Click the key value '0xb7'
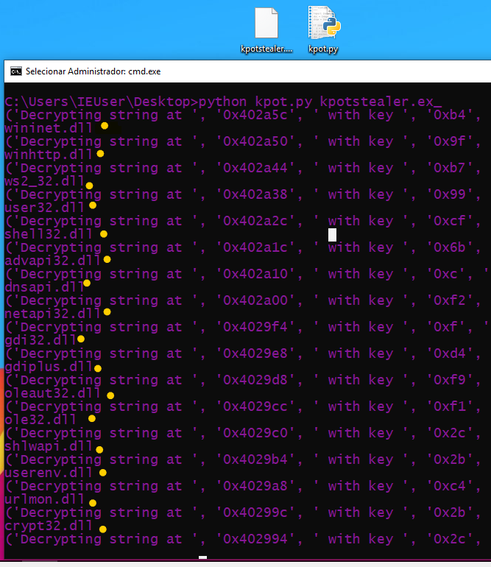Screen dimensions: 491x567 pyautogui.click(x=450, y=168)
